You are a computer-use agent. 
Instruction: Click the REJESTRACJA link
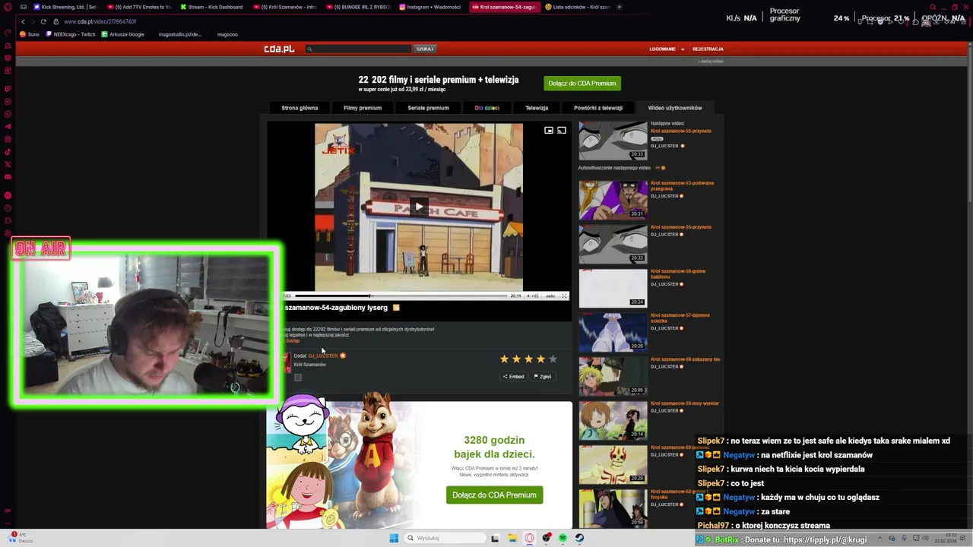click(x=708, y=49)
